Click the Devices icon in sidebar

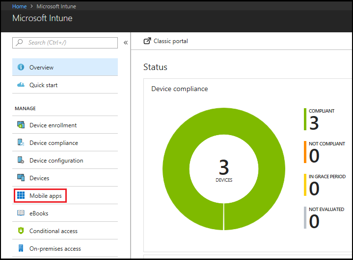(21, 178)
